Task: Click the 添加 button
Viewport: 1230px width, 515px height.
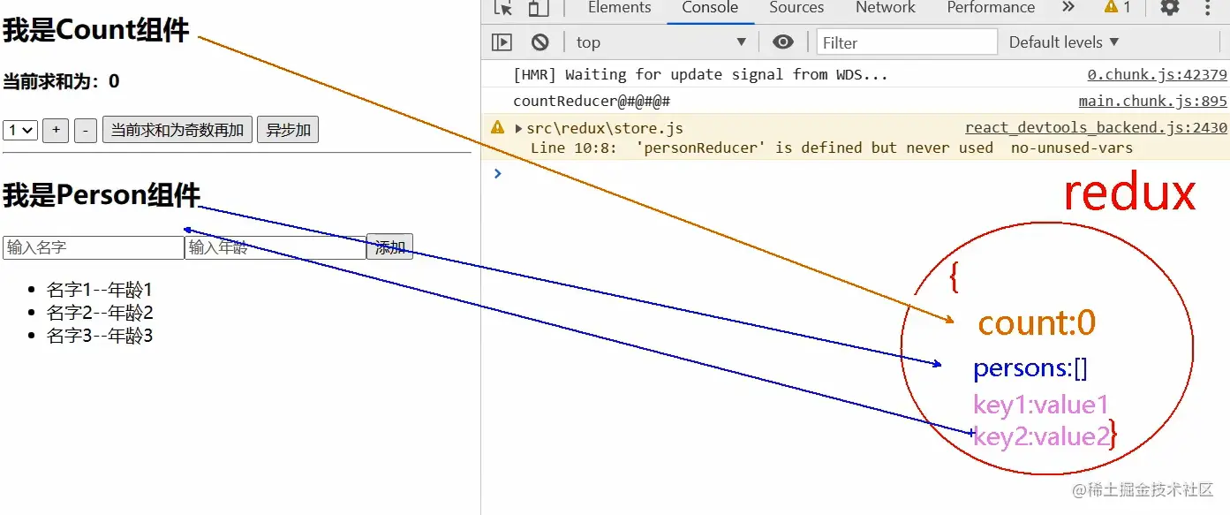Action: tap(389, 247)
